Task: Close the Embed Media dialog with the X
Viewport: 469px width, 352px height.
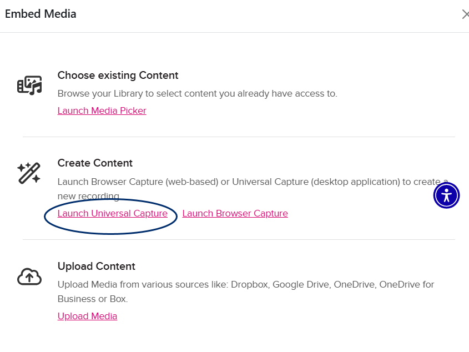Action: 466,14
